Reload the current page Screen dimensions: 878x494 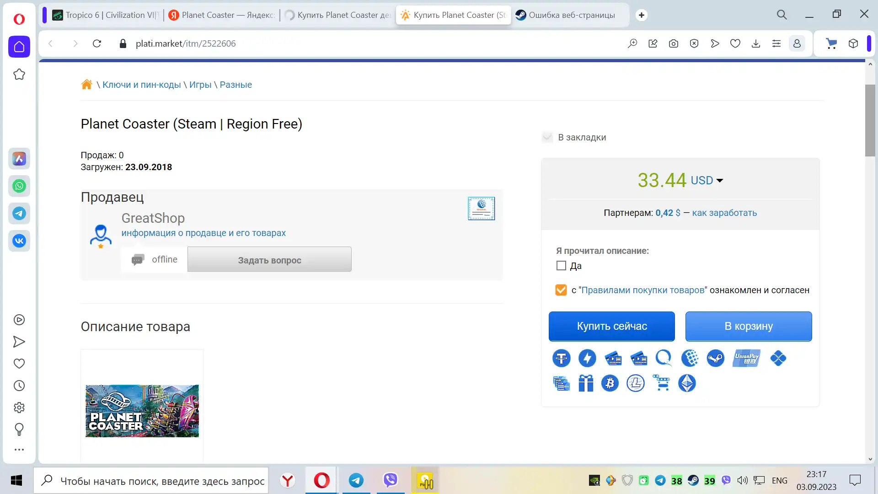97,43
